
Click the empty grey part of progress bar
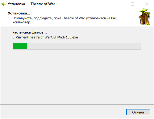tap(84, 46)
